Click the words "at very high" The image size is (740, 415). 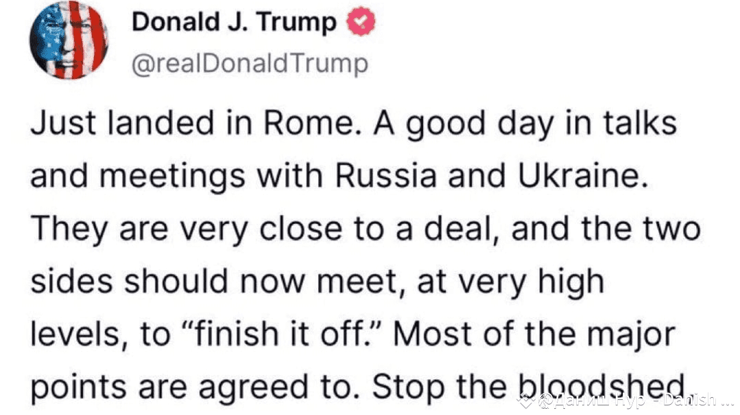511,281
